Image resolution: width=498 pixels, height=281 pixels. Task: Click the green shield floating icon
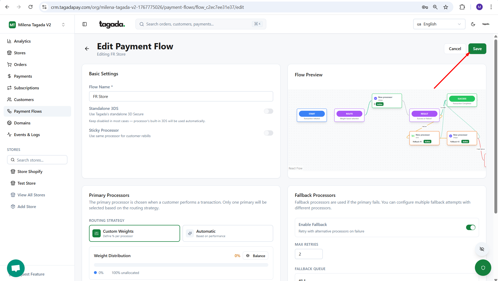pyautogui.click(x=483, y=267)
